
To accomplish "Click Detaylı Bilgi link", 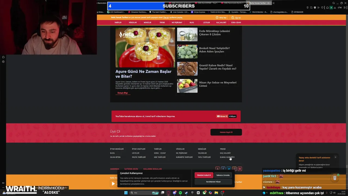I will pos(123,93).
